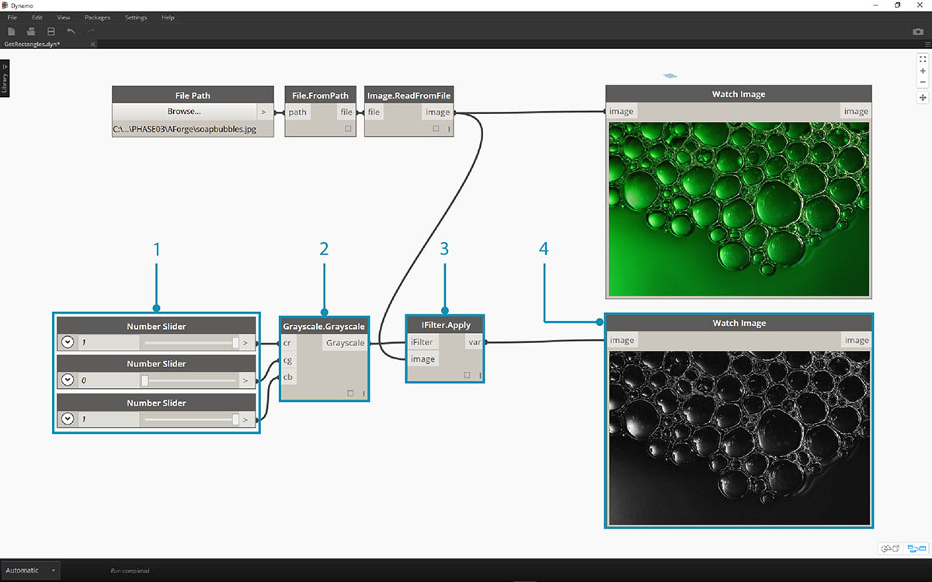Activate the pan mode icon

click(923, 98)
